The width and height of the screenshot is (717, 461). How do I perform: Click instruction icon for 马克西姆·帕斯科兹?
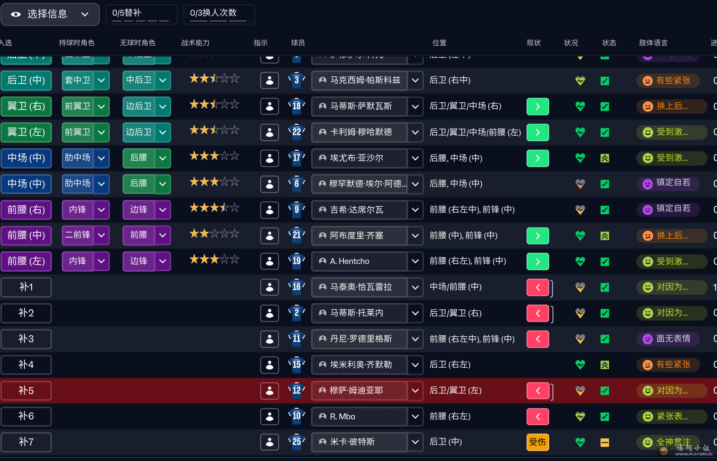coord(270,81)
